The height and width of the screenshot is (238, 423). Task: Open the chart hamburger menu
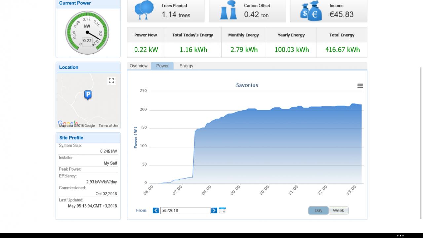click(360, 86)
